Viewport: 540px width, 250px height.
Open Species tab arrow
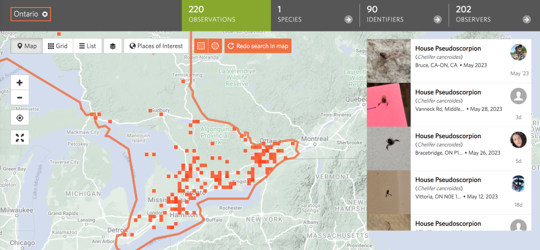pyautogui.click(x=348, y=19)
